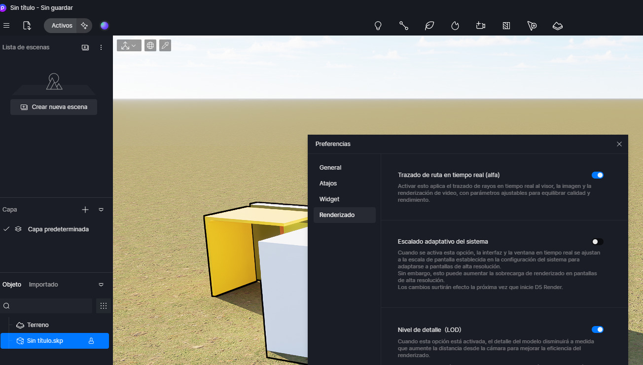Open the fire particle effects icon
This screenshot has height=365, width=643.
point(455,26)
